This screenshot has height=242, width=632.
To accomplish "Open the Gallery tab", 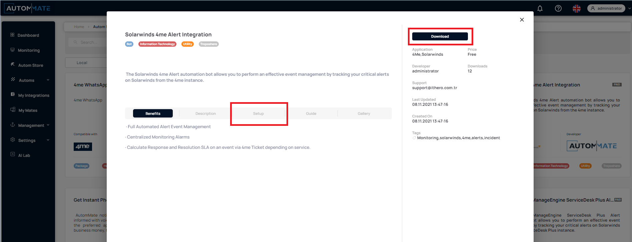I will (x=364, y=113).
